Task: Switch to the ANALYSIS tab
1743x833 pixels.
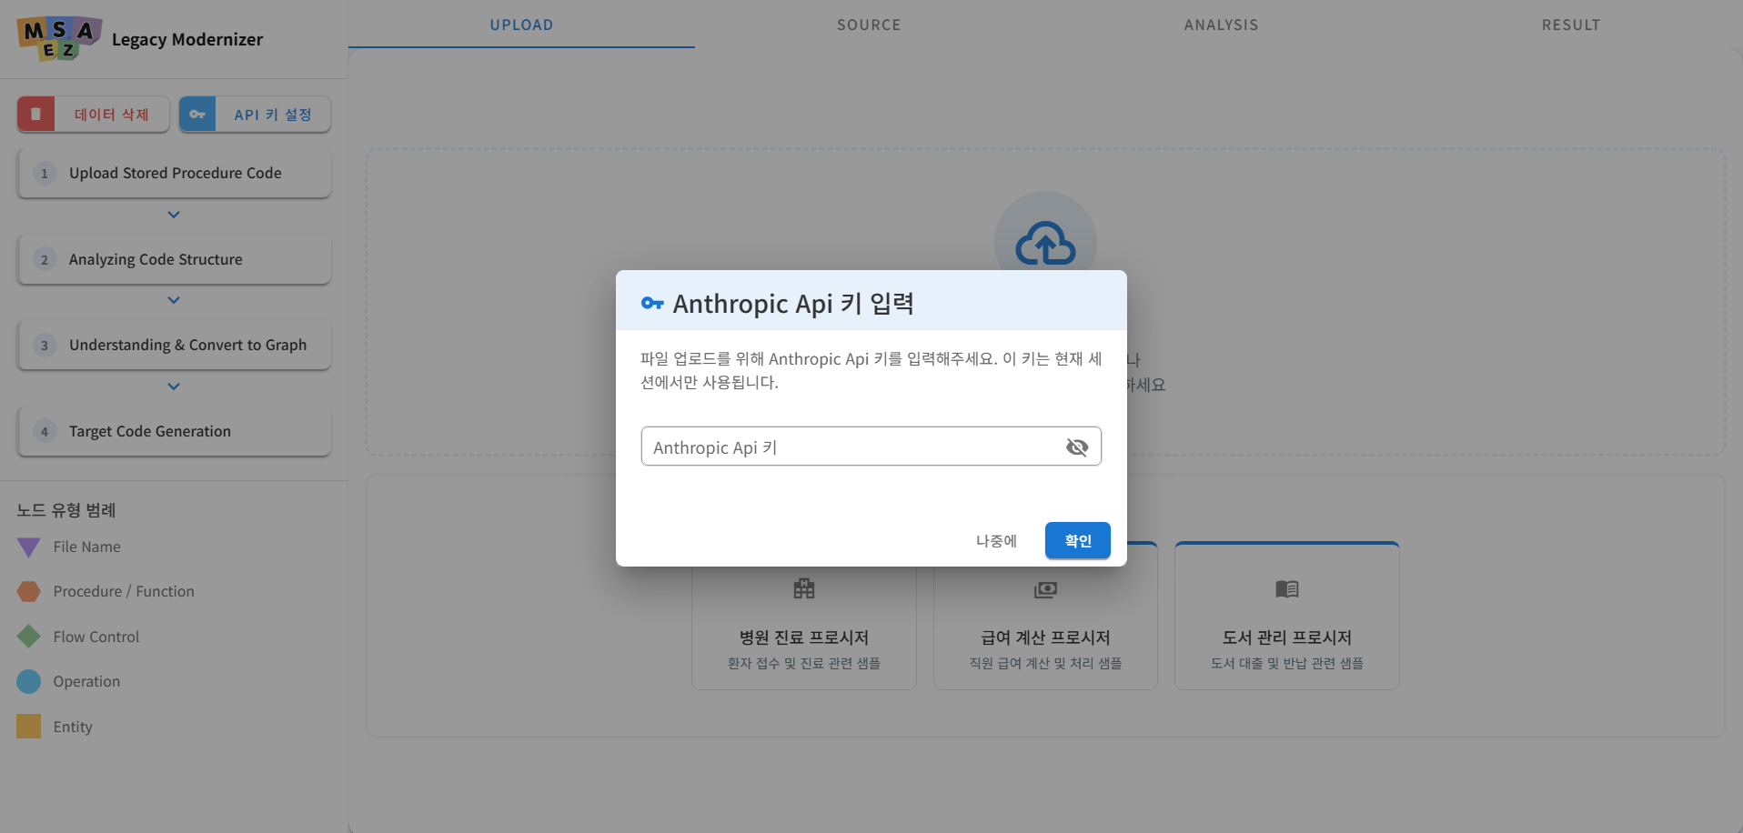Action: [1221, 25]
